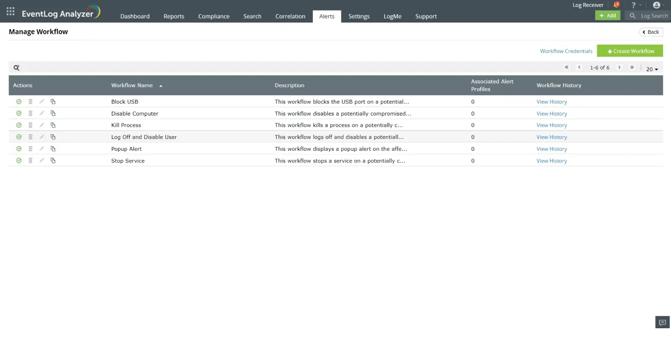This screenshot has height=345, width=671.
Task: Delete the Log Off and Disable User workflow
Action: coord(30,137)
